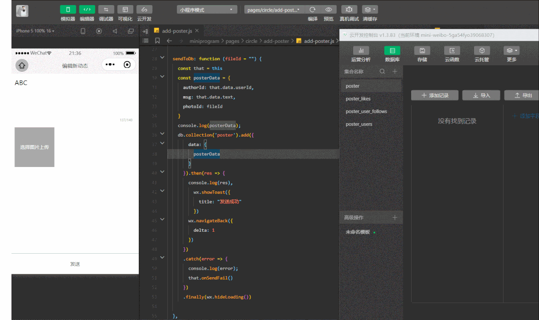Toggle simulator sound mute icon
The height and width of the screenshot is (320, 539).
pyautogui.click(x=115, y=31)
